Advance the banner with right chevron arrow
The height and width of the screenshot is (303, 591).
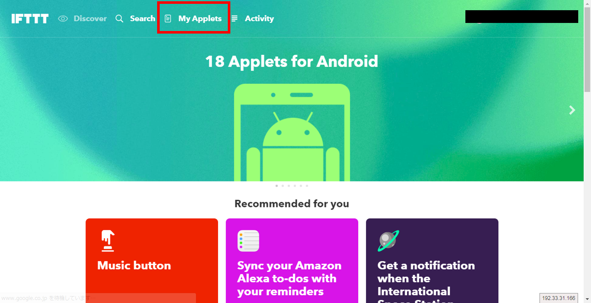point(572,110)
